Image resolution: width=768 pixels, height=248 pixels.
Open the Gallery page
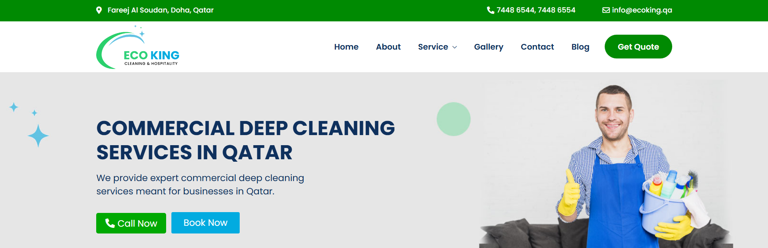489,47
